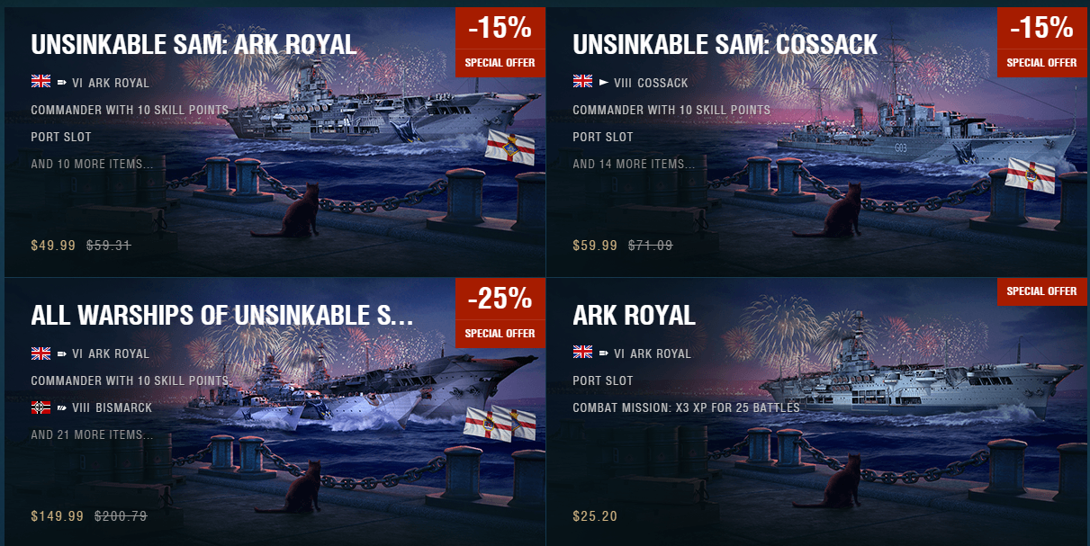Open the Ark Royal offer title
Viewport: 1090px width, 546px height.
point(634,315)
